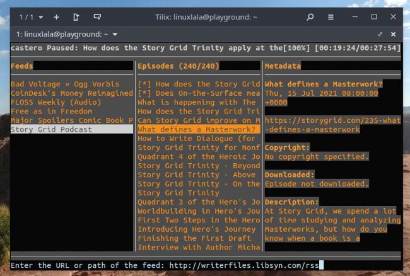Click the add terminal right icon
410x276 pixels.
pos(76,17)
